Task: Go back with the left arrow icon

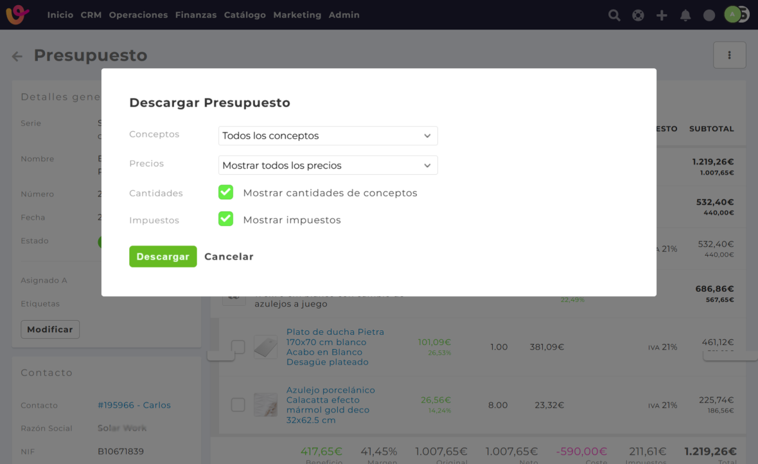Action: (x=17, y=57)
